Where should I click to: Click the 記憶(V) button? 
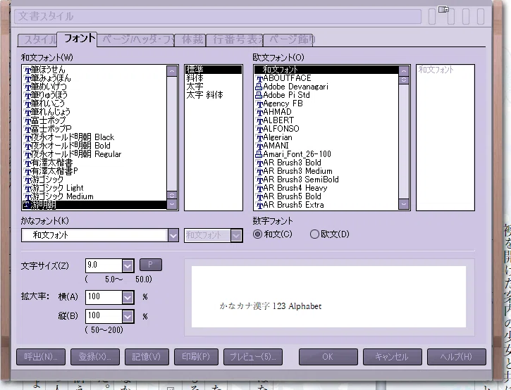(147, 357)
